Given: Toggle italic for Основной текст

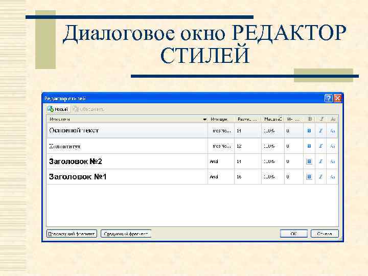Looking at the screenshot, I should [321, 131].
